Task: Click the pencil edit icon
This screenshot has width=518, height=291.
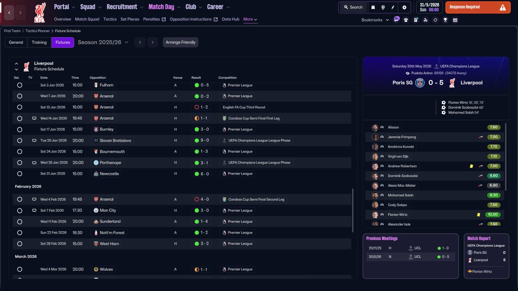Action: 393,7
